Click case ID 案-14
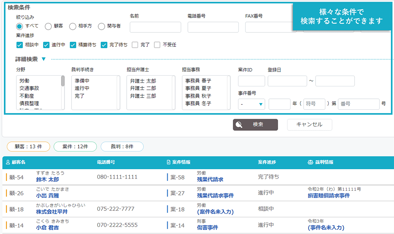The width and height of the screenshot is (394, 234). point(178,225)
